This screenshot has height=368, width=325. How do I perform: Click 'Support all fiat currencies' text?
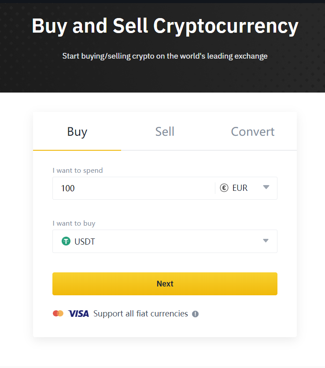(x=140, y=314)
